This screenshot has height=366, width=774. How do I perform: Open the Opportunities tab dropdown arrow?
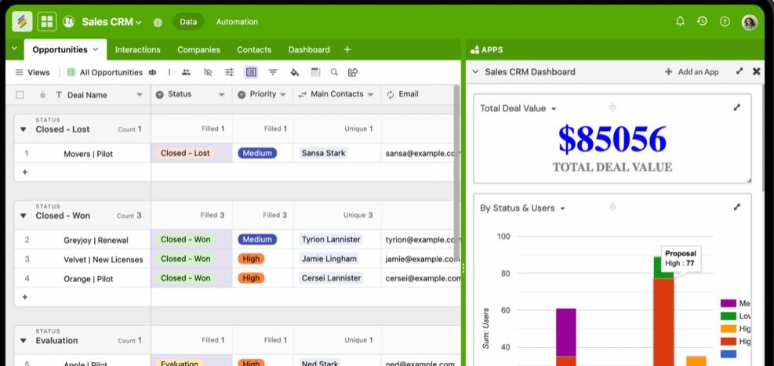[96, 49]
